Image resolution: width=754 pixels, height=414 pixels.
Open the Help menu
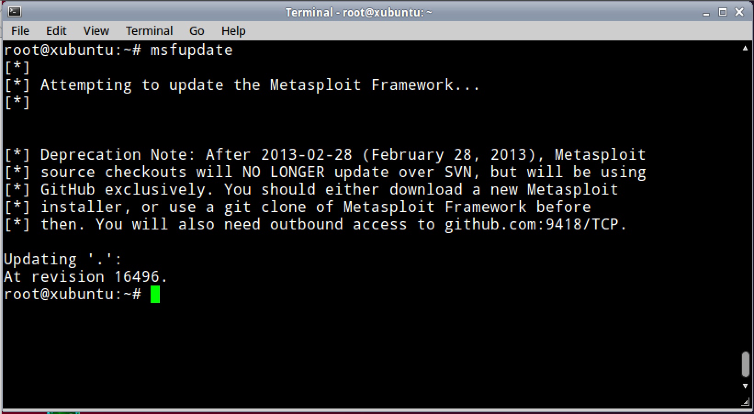click(x=233, y=31)
